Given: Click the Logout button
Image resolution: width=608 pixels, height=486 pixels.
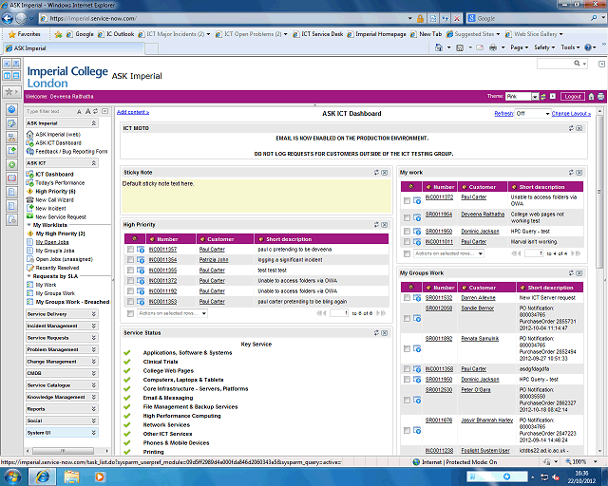Looking at the screenshot, I should point(572,96).
